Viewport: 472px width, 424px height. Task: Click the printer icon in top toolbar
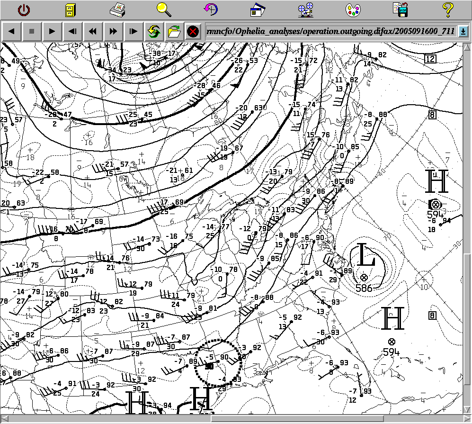pos(116,9)
